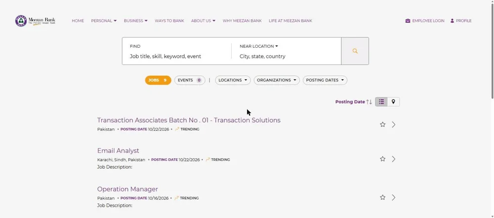Open Transaction Associates Batch No. 01 job title
Screen dimensions: 494x218
[x=189, y=120]
